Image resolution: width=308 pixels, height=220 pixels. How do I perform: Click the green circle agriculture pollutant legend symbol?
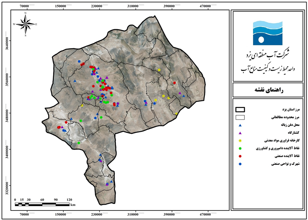point(240,148)
